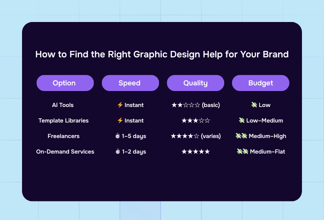Click the 'Instant' text in Template Libraries row
This screenshot has height=220, width=324.
coord(134,120)
